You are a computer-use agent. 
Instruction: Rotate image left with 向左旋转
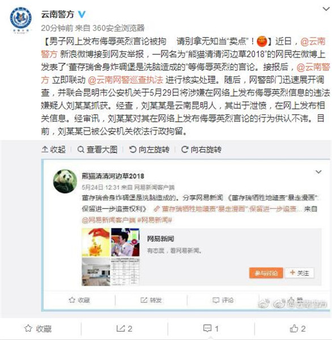(149, 150)
